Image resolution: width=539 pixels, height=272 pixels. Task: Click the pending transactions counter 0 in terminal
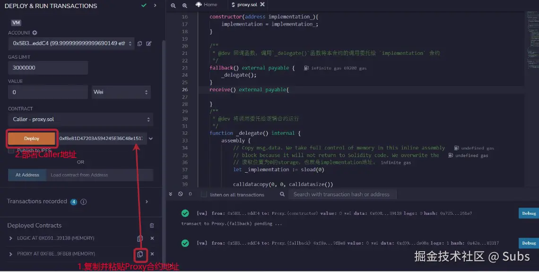pos(190,194)
